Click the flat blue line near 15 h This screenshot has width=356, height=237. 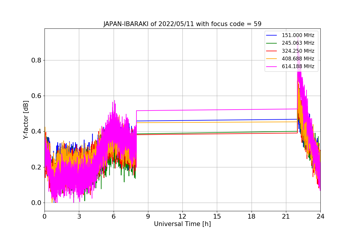(217, 120)
